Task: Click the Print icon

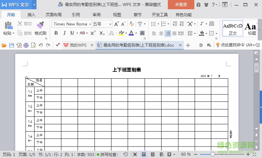Action: click(x=26, y=45)
